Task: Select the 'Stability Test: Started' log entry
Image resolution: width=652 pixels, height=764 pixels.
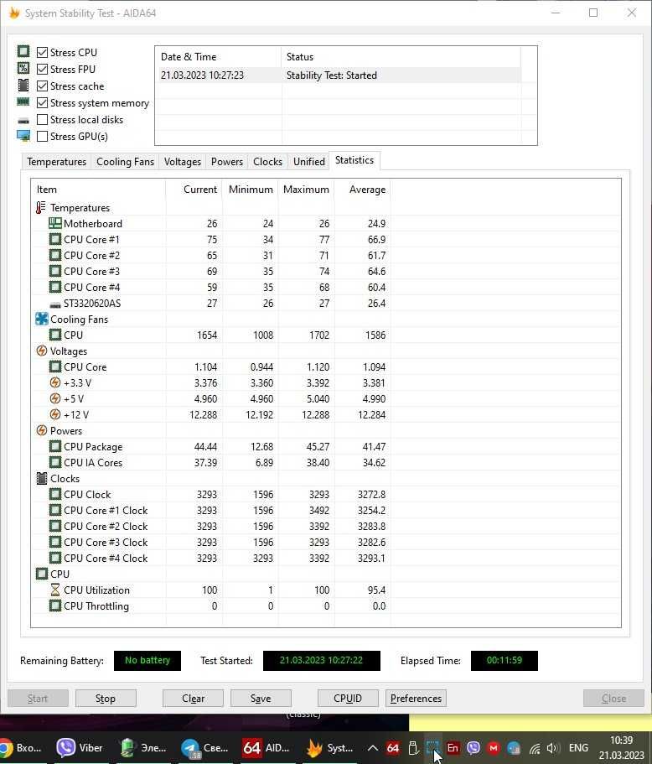Action: 339,75
